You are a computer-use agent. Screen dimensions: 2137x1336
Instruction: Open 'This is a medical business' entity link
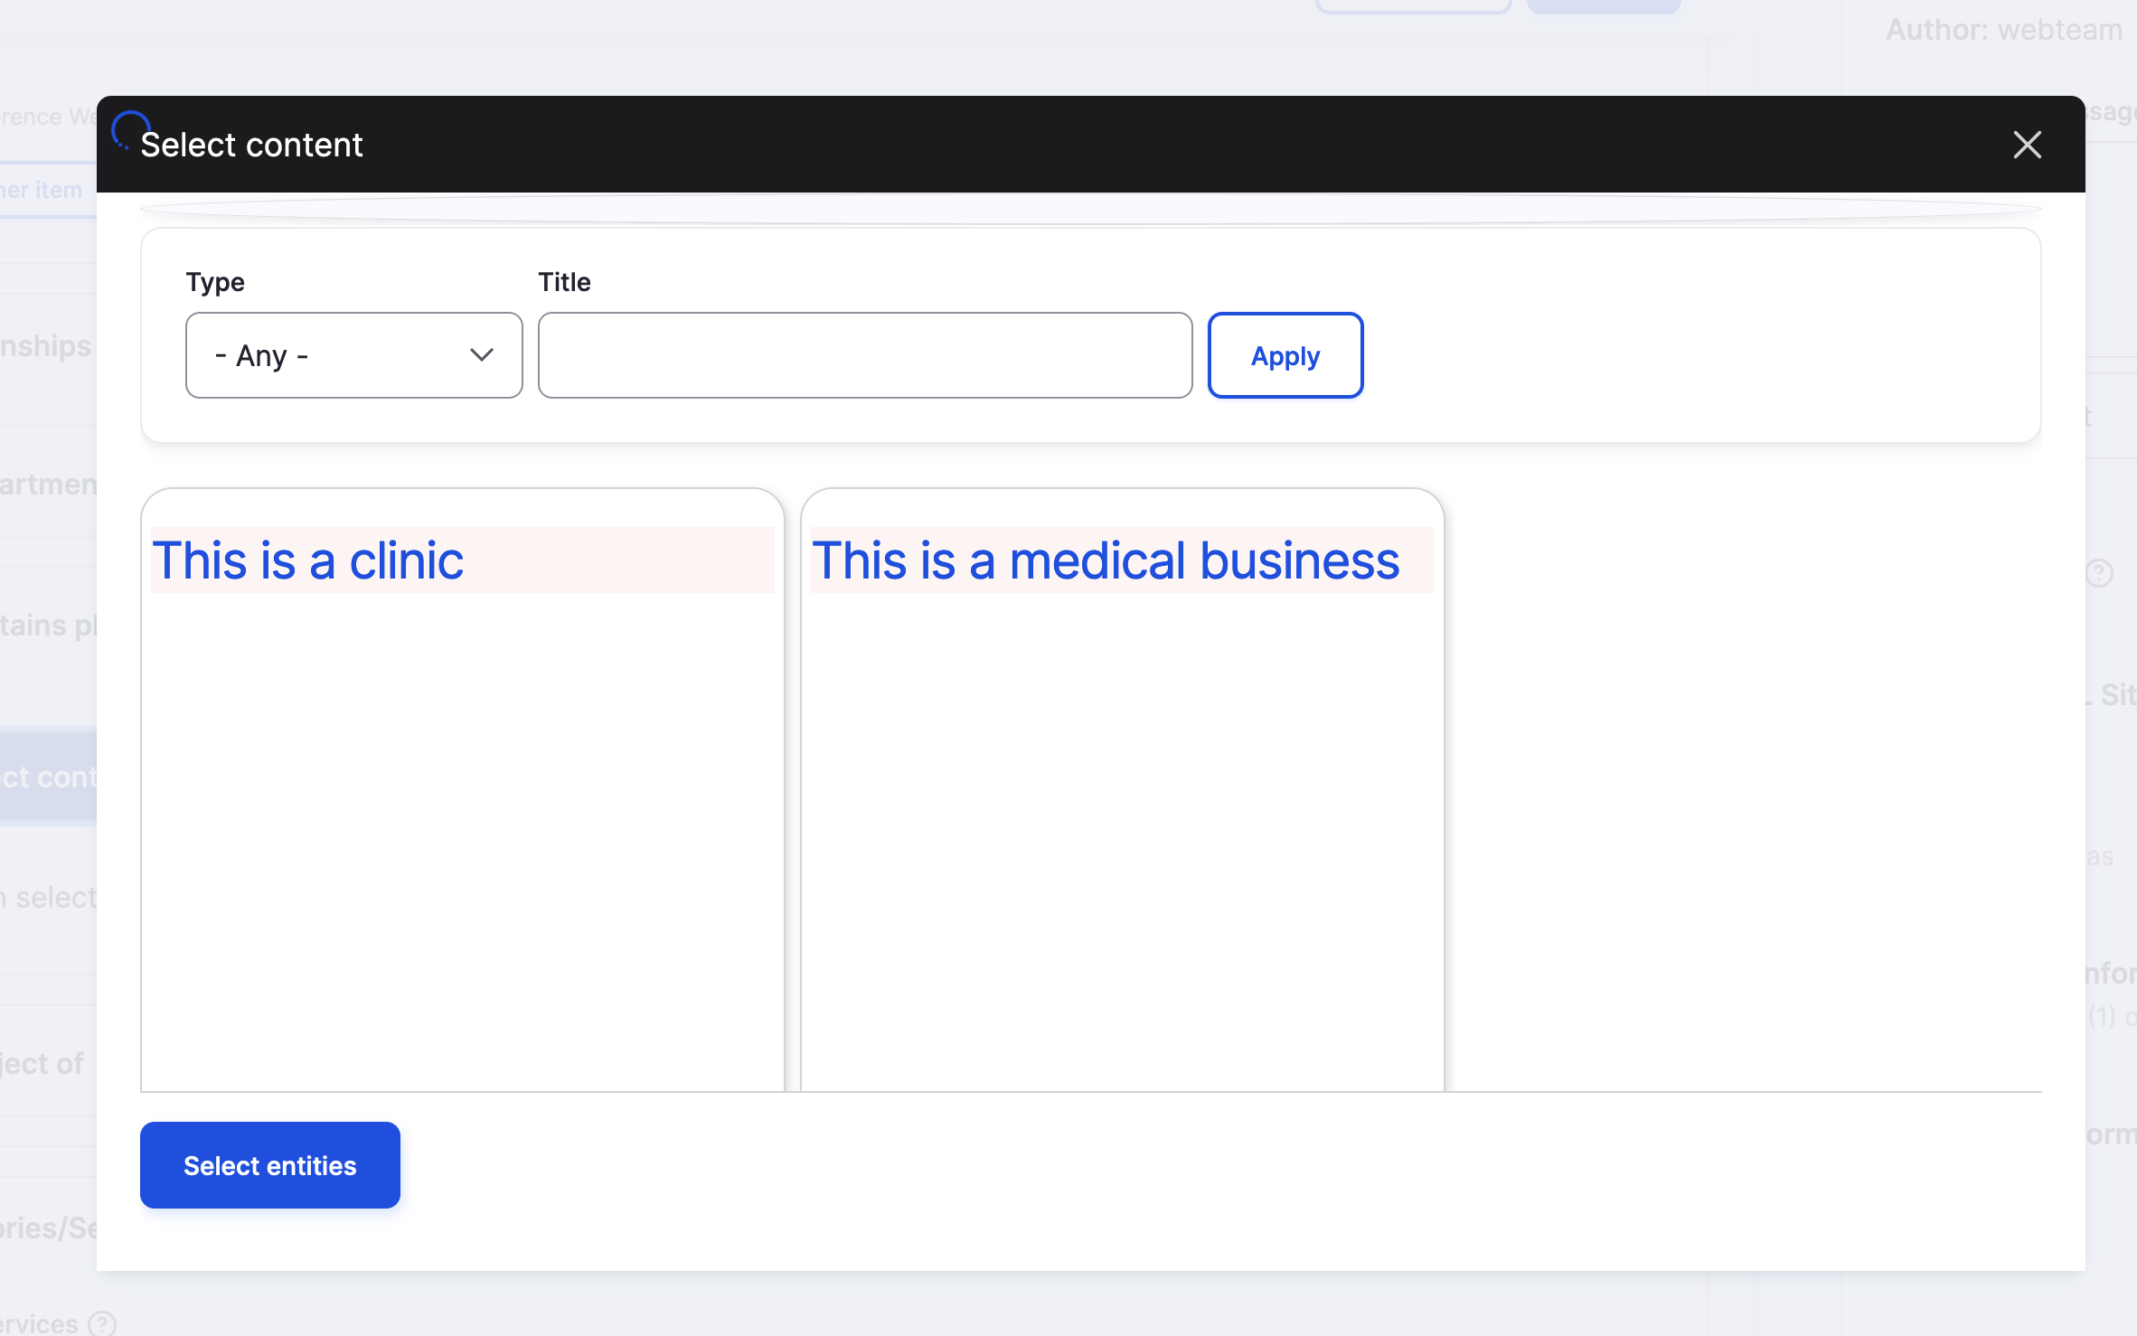(x=1106, y=560)
